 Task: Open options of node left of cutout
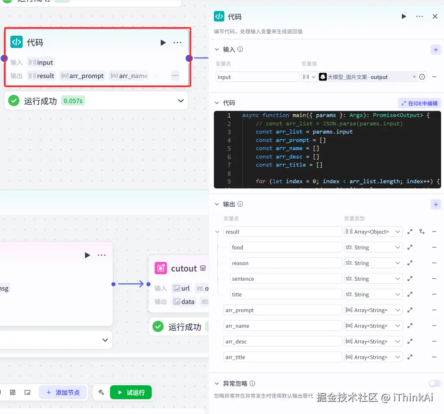pos(102,255)
